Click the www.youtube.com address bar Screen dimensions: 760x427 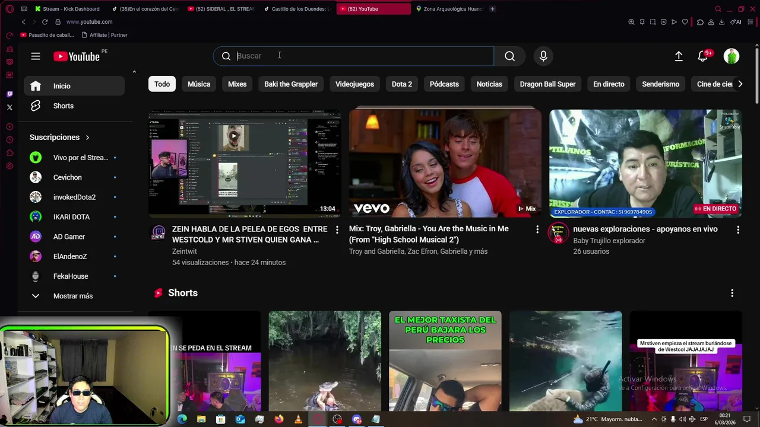89,22
